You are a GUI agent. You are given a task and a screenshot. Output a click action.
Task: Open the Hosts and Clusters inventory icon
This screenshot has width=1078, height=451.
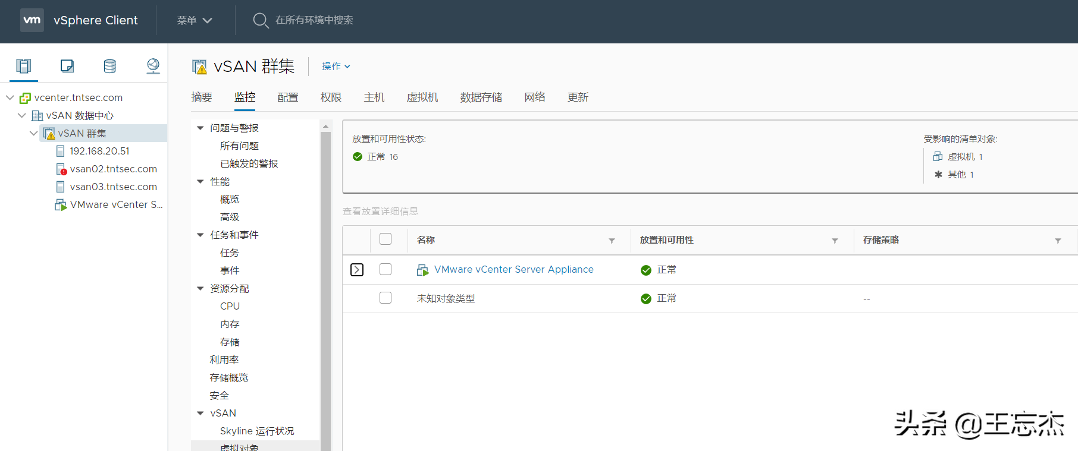pos(24,66)
